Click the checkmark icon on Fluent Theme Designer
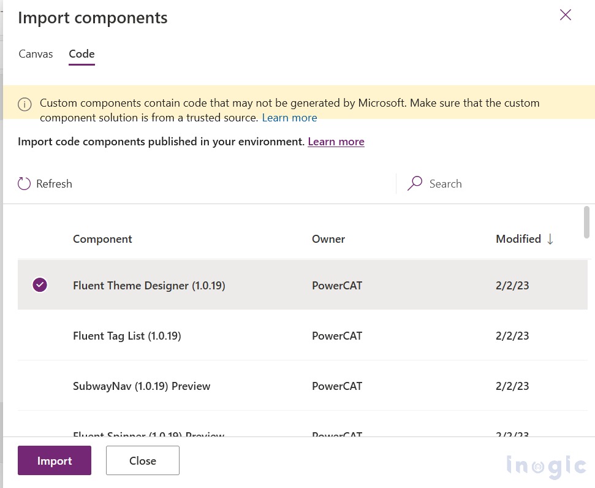The image size is (595, 488). [40, 284]
